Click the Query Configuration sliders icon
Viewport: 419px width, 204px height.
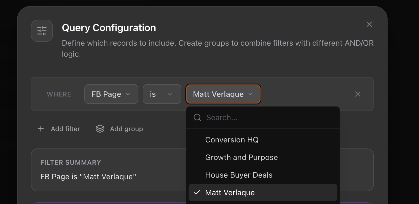pyautogui.click(x=42, y=31)
